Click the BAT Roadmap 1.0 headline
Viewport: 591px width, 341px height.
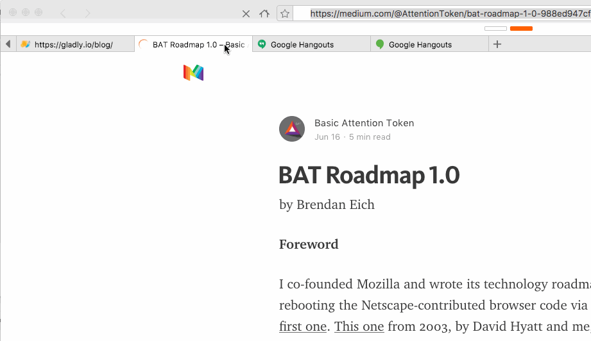(x=369, y=176)
